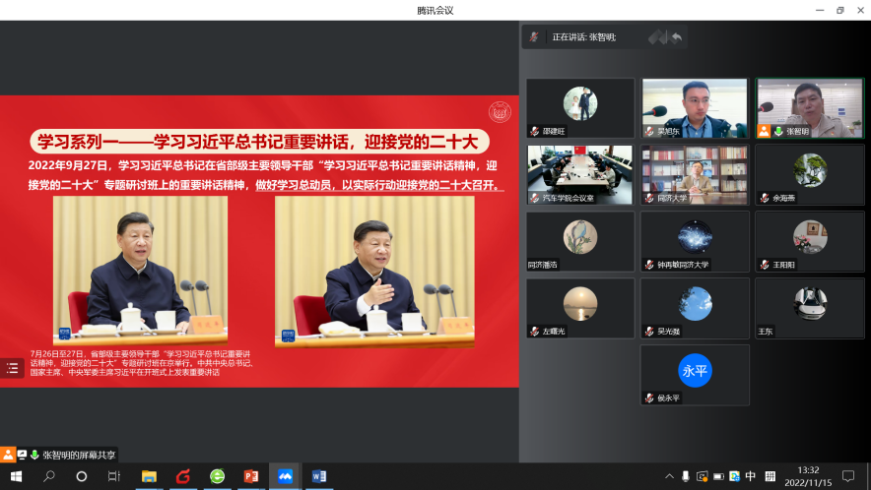Click the blue 永平 avatar of 侯永平

pos(695,372)
